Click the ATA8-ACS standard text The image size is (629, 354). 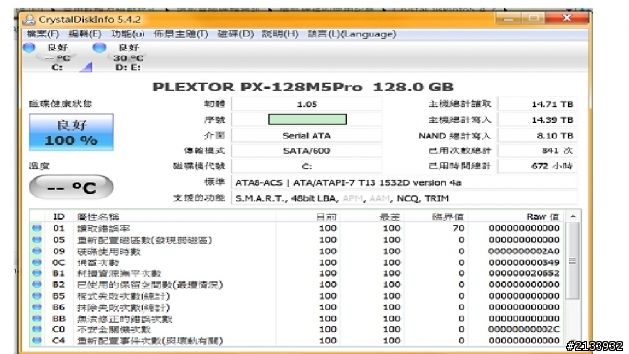coord(348,183)
